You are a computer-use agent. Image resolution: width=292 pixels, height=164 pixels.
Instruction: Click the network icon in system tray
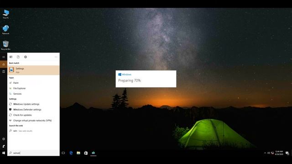[272, 153]
